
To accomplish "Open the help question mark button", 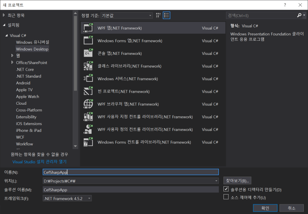I will (285, 5).
